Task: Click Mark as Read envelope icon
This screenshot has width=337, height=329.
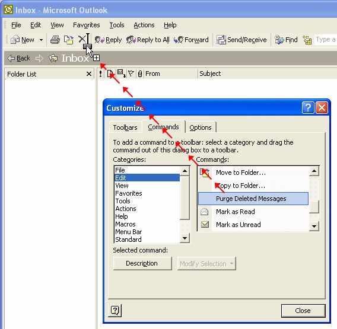Action: [x=204, y=212]
